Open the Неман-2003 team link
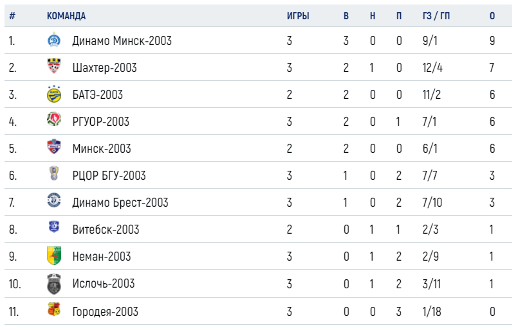 click(102, 256)
